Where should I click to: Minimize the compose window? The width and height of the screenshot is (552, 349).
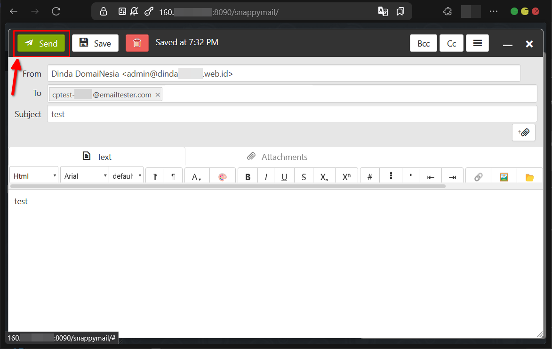507,44
